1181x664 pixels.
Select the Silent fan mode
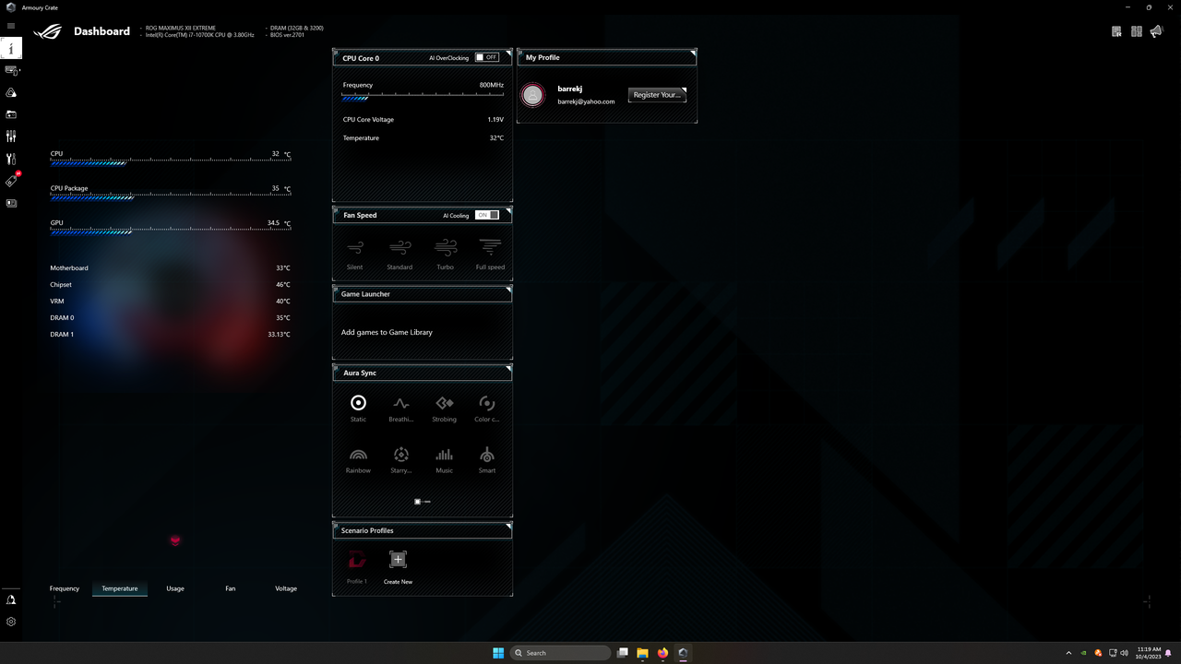coord(354,254)
